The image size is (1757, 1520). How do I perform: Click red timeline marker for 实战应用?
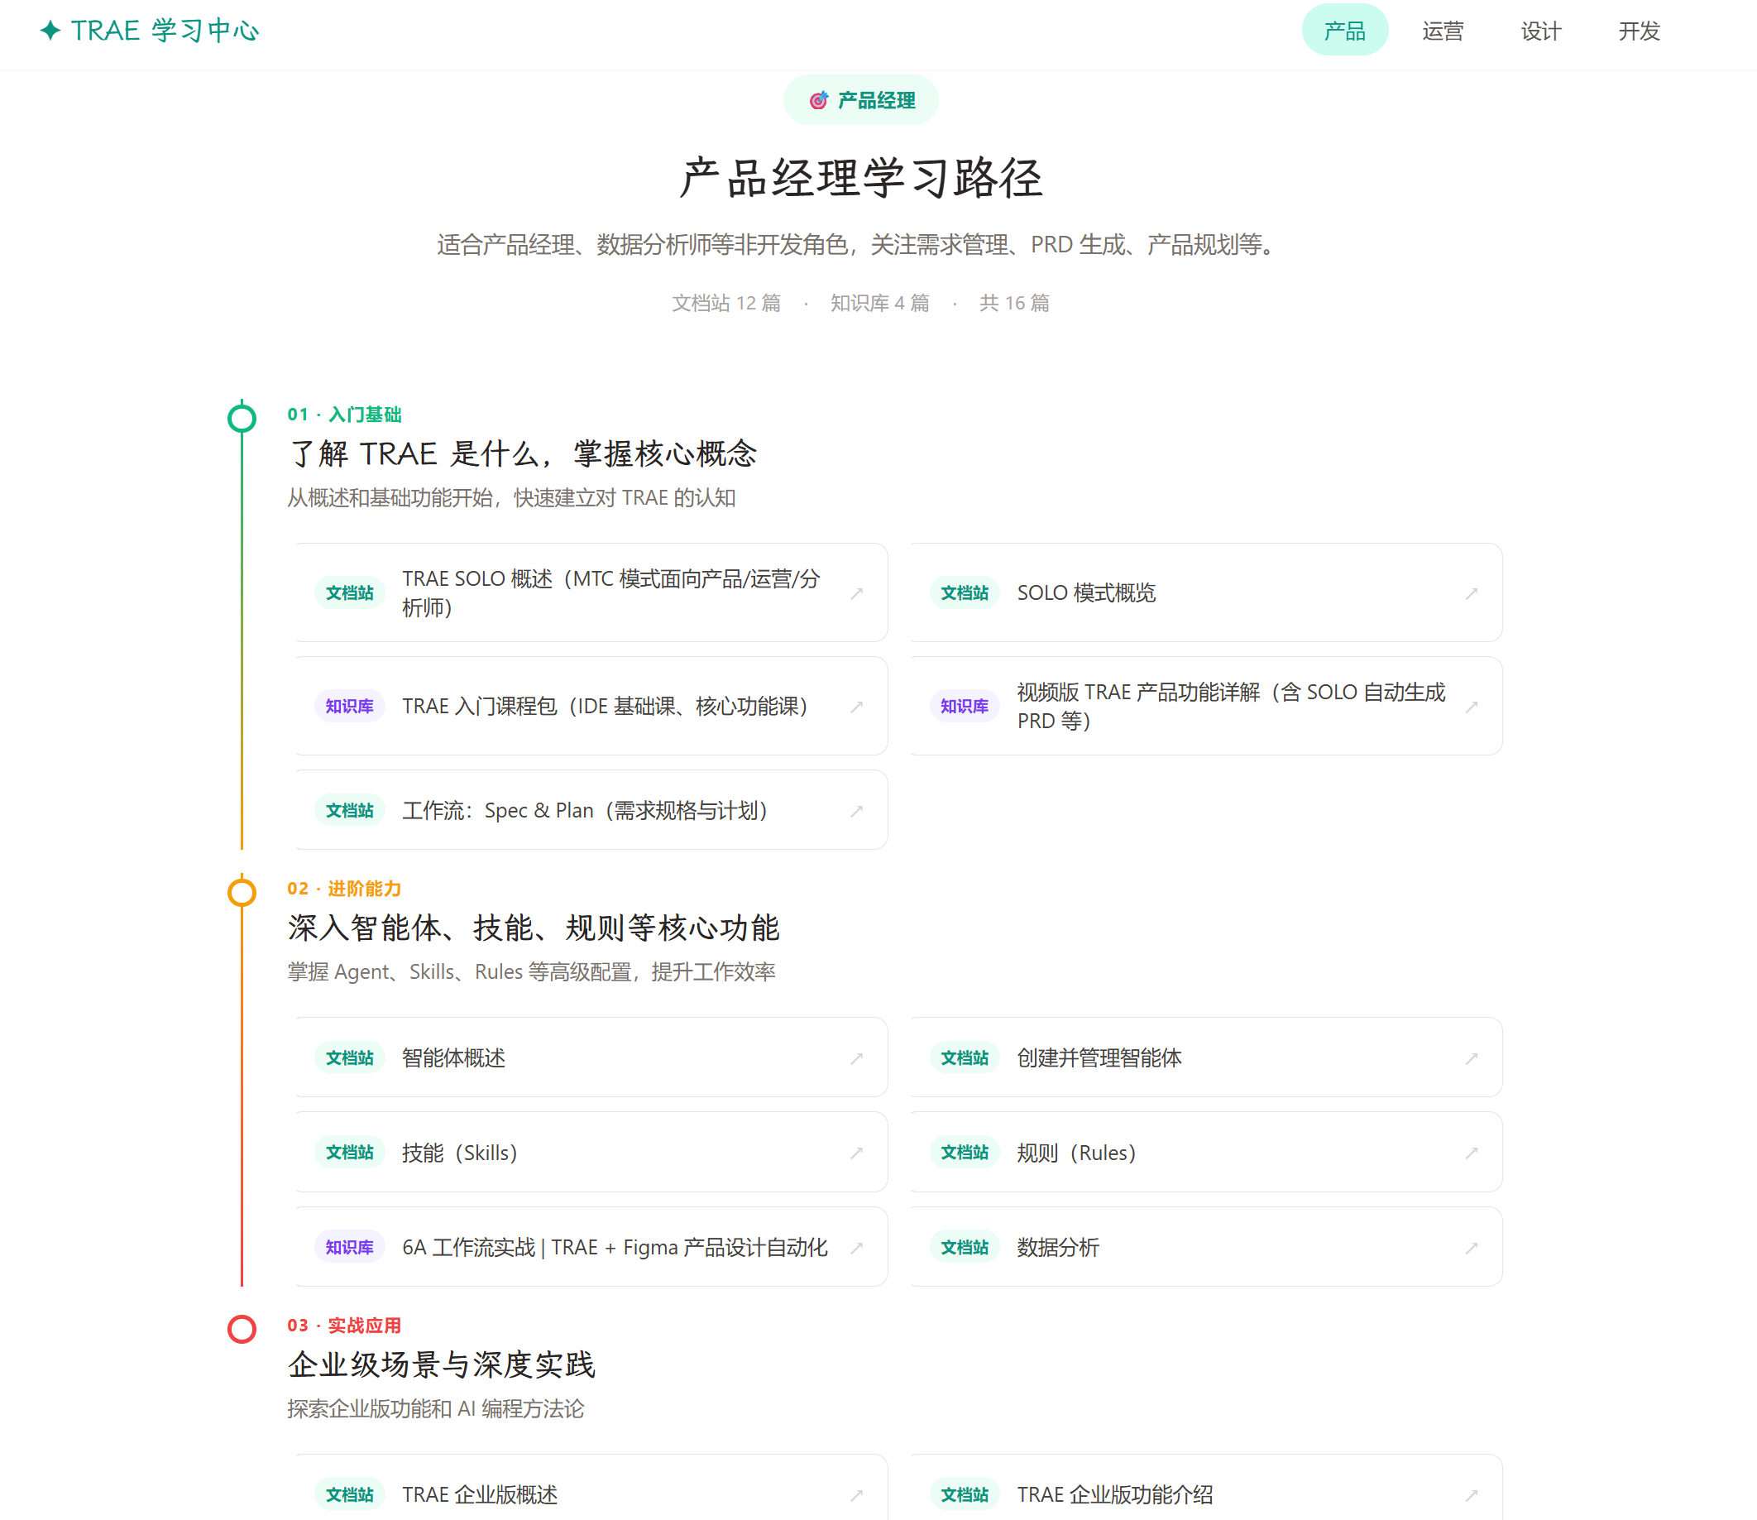click(242, 1329)
